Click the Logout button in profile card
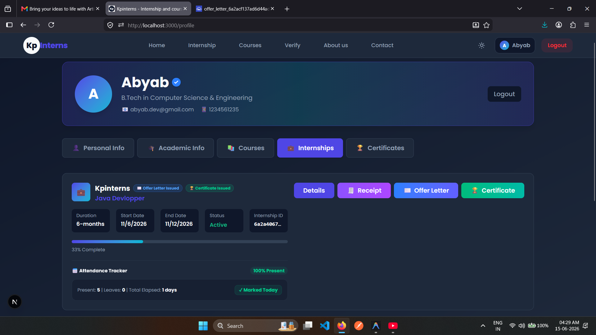The height and width of the screenshot is (335, 596). (504, 94)
